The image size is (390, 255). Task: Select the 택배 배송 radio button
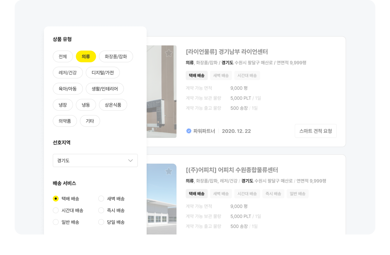pyautogui.click(x=56, y=199)
